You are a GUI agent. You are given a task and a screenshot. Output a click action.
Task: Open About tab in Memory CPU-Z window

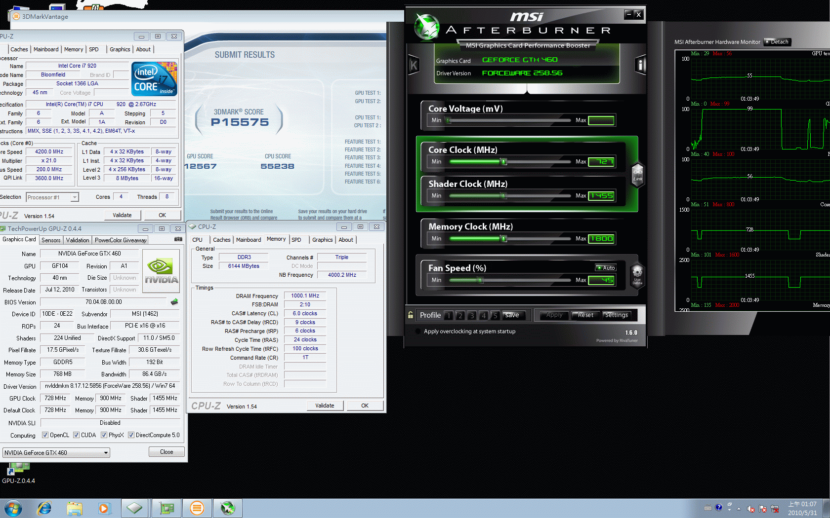[x=346, y=240]
